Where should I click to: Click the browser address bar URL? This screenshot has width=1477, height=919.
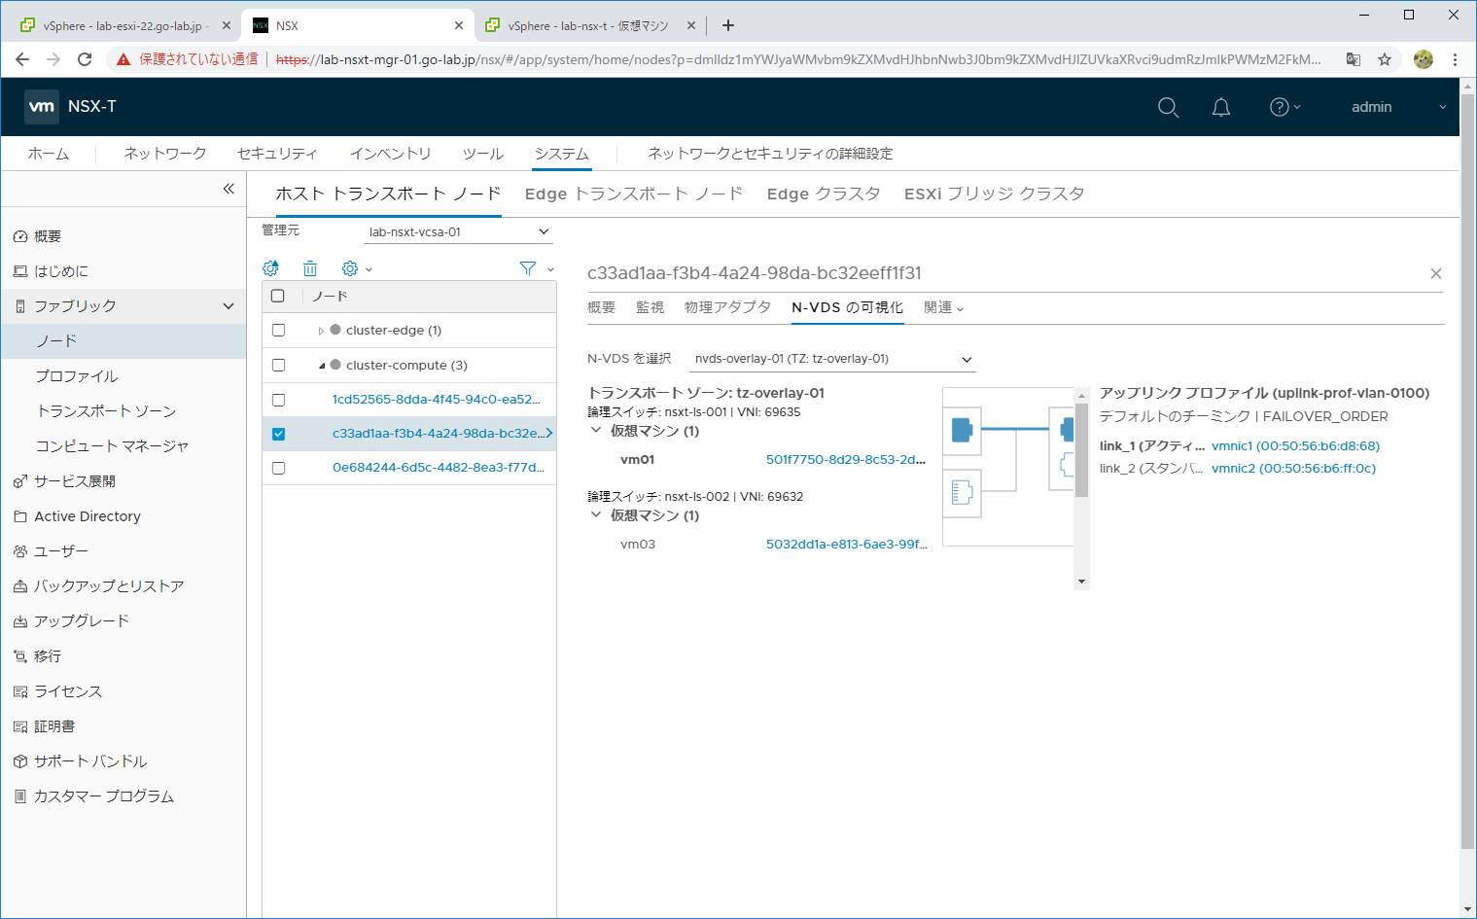coord(797,59)
